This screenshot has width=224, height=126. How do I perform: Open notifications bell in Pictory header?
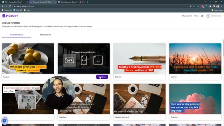[x=202, y=16]
